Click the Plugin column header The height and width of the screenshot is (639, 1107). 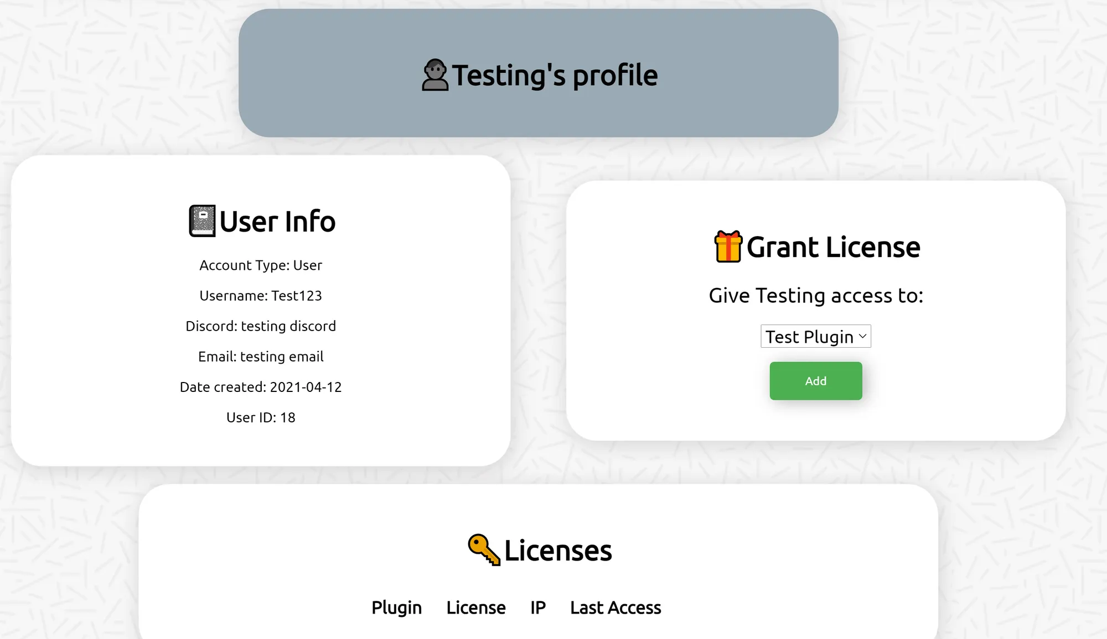click(x=396, y=607)
